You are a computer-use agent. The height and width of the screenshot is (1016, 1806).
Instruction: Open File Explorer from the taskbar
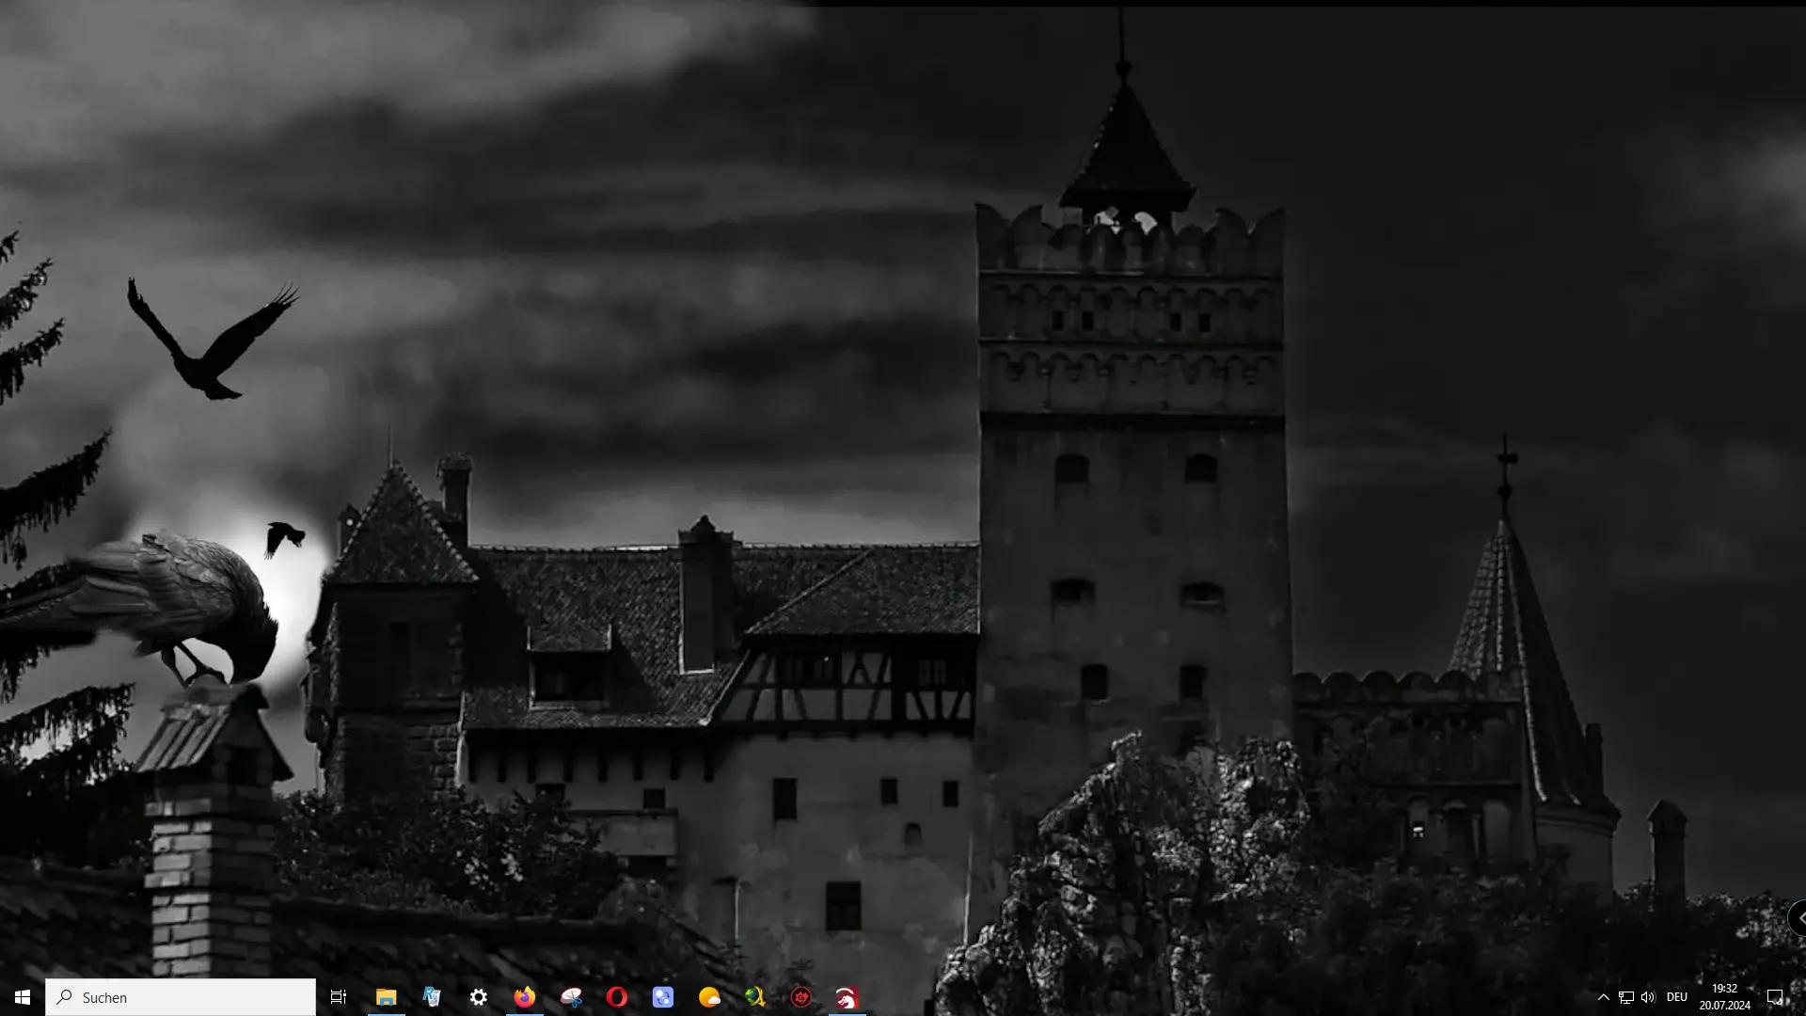pos(386,997)
